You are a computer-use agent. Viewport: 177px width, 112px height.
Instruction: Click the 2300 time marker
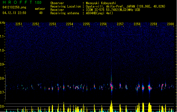pos(171,24)
